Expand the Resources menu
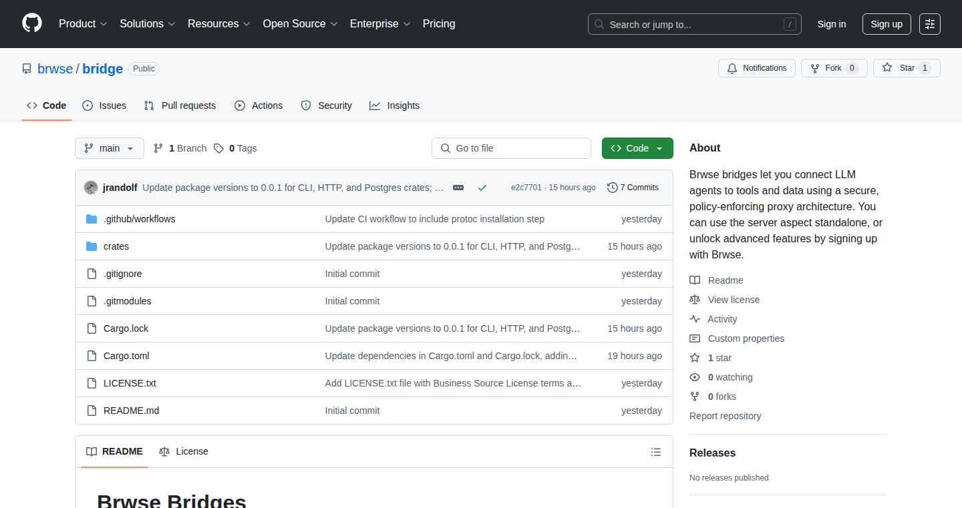 tap(219, 24)
